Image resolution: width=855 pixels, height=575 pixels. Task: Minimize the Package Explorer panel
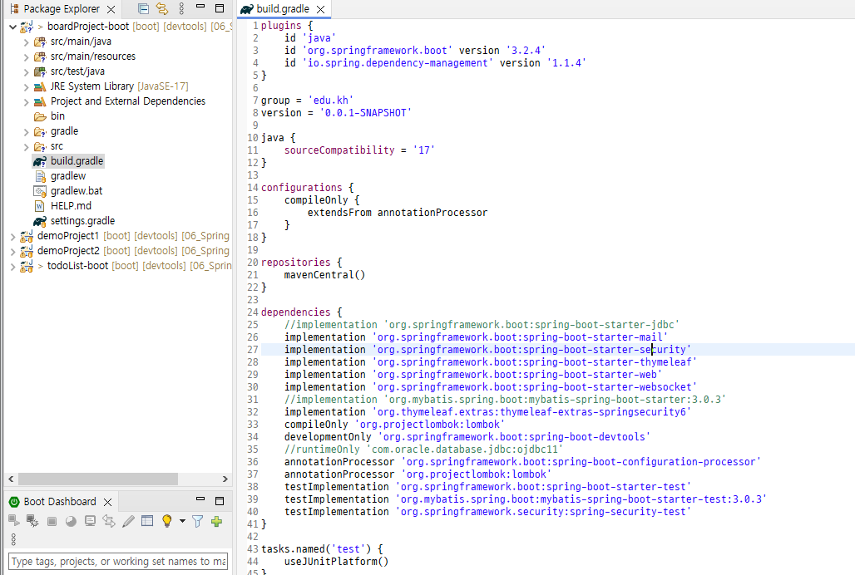point(200,7)
